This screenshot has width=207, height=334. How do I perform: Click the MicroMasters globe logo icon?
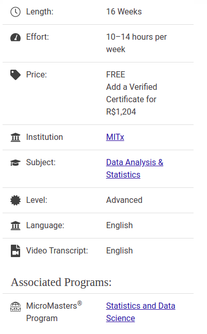15,307
